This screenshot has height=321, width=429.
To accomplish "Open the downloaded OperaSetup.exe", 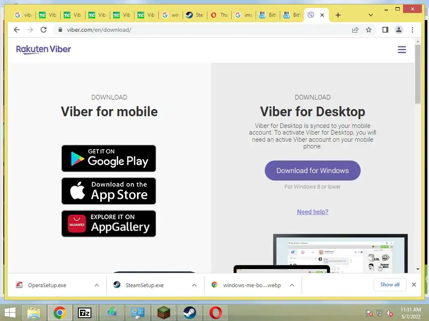I will pos(47,285).
